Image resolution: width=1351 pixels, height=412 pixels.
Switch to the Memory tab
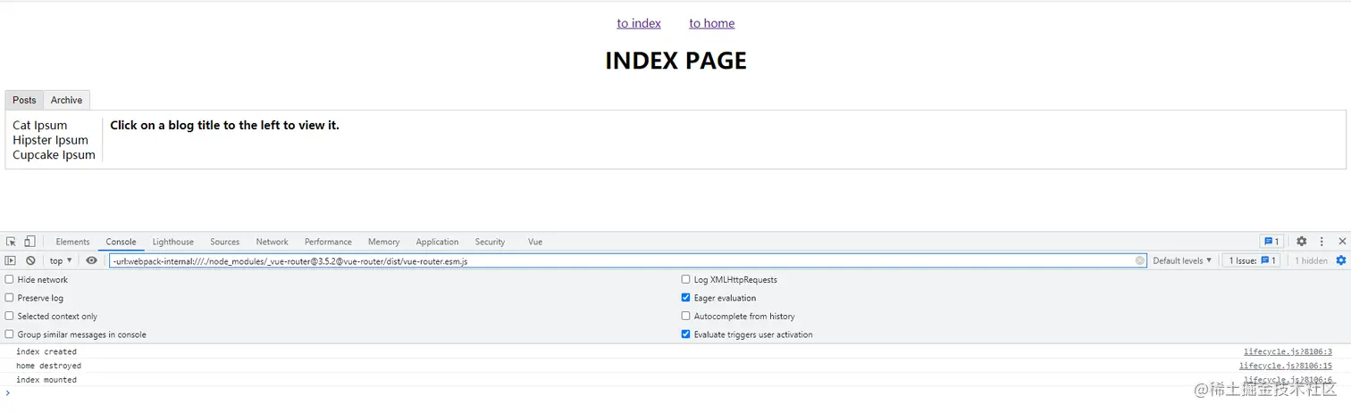click(x=383, y=242)
